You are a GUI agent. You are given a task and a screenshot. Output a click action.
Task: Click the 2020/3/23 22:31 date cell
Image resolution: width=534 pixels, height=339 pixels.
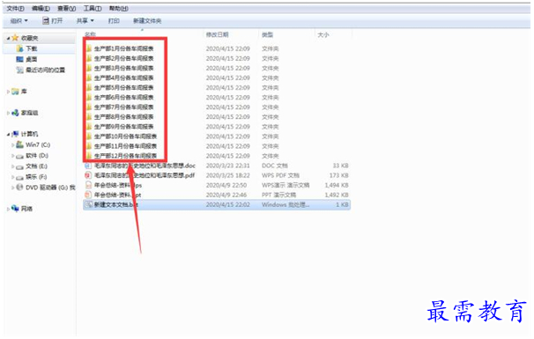tap(227, 166)
